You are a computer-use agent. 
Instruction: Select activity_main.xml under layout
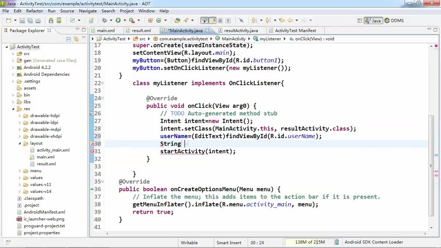pos(53,150)
